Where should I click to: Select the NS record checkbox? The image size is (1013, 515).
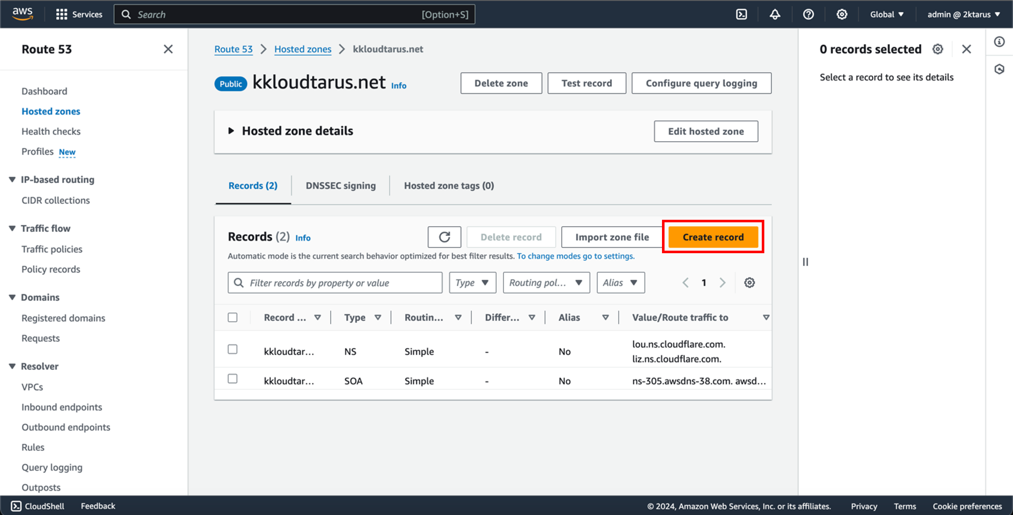coord(232,349)
